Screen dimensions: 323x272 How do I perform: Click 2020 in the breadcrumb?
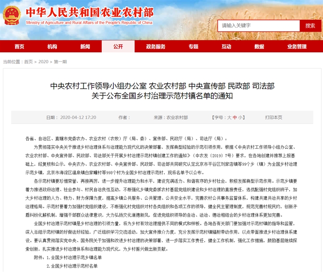click(43, 62)
